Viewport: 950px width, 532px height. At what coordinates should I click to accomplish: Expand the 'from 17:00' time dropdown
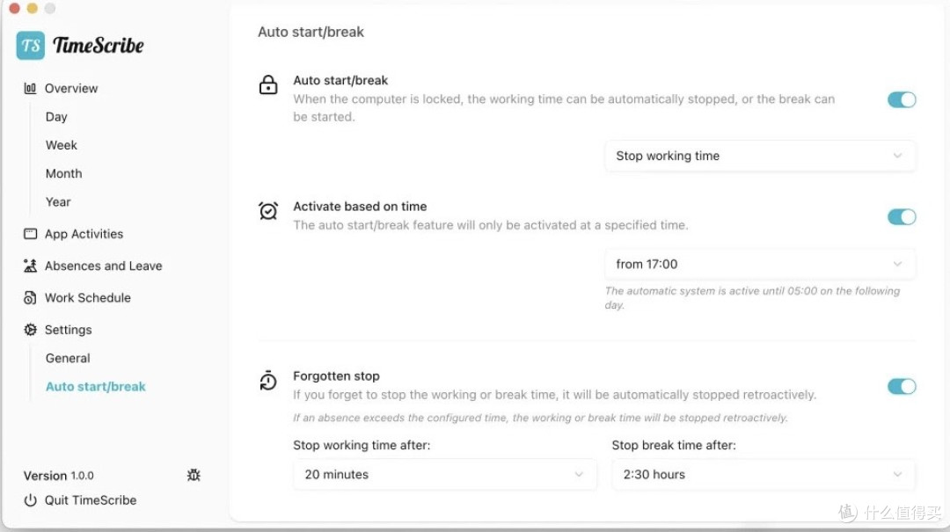pos(759,263)
